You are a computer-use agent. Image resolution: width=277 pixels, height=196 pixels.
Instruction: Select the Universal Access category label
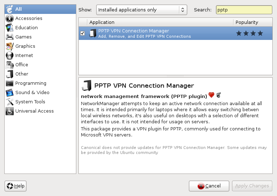(35, 111)
